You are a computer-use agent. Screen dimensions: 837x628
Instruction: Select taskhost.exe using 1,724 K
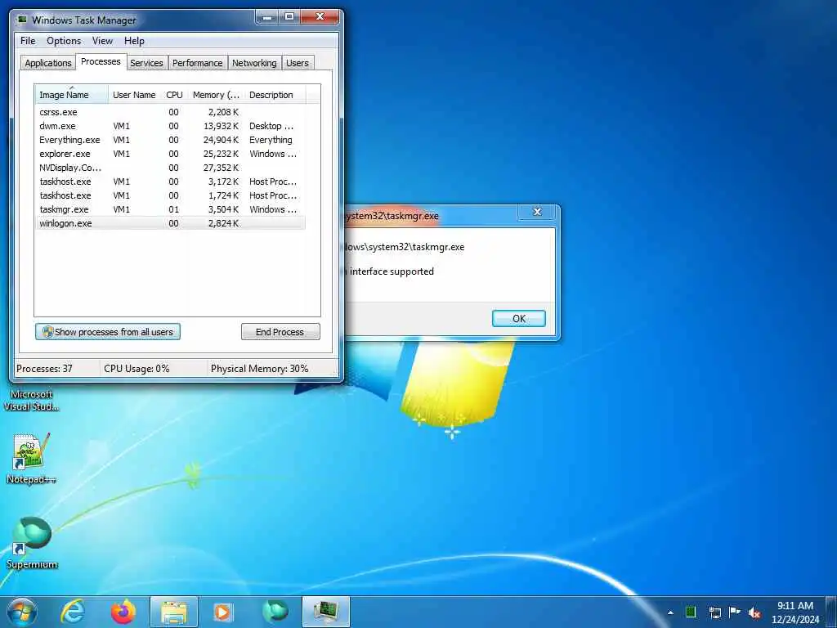tap(171, 195)
